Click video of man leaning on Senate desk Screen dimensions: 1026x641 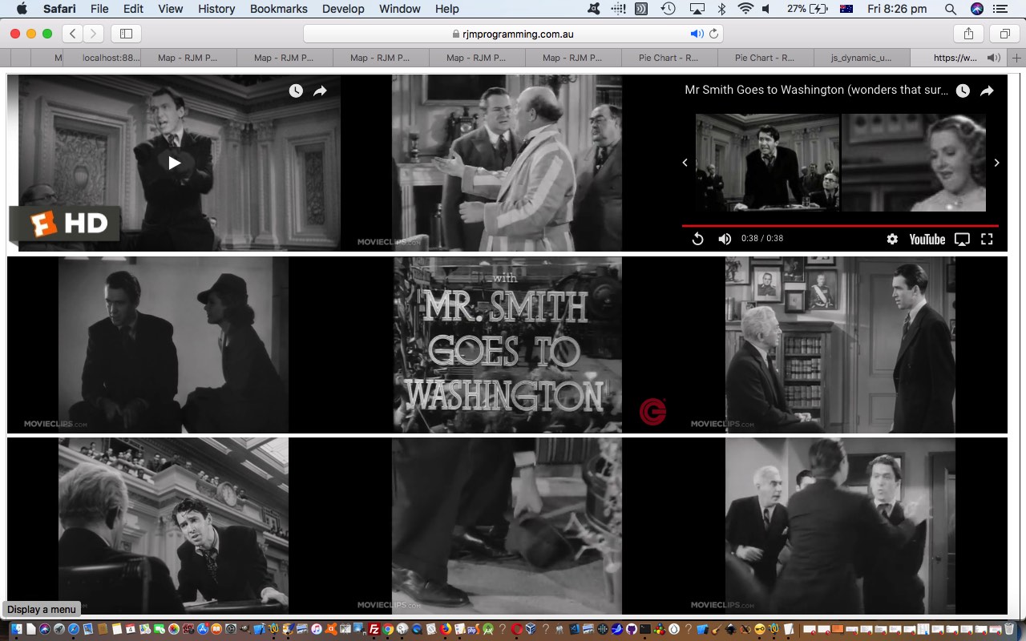click(x=174, y=526)
